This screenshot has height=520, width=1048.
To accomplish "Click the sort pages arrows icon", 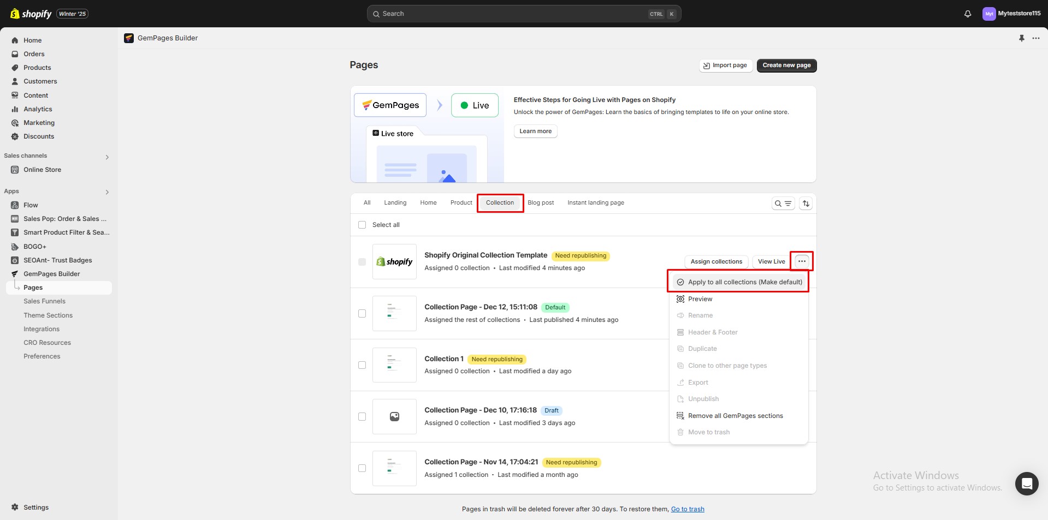I will 806,204.
